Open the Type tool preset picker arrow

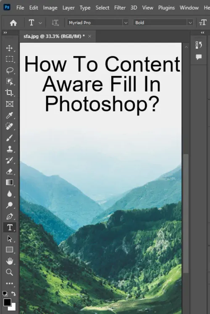(40, 23)
